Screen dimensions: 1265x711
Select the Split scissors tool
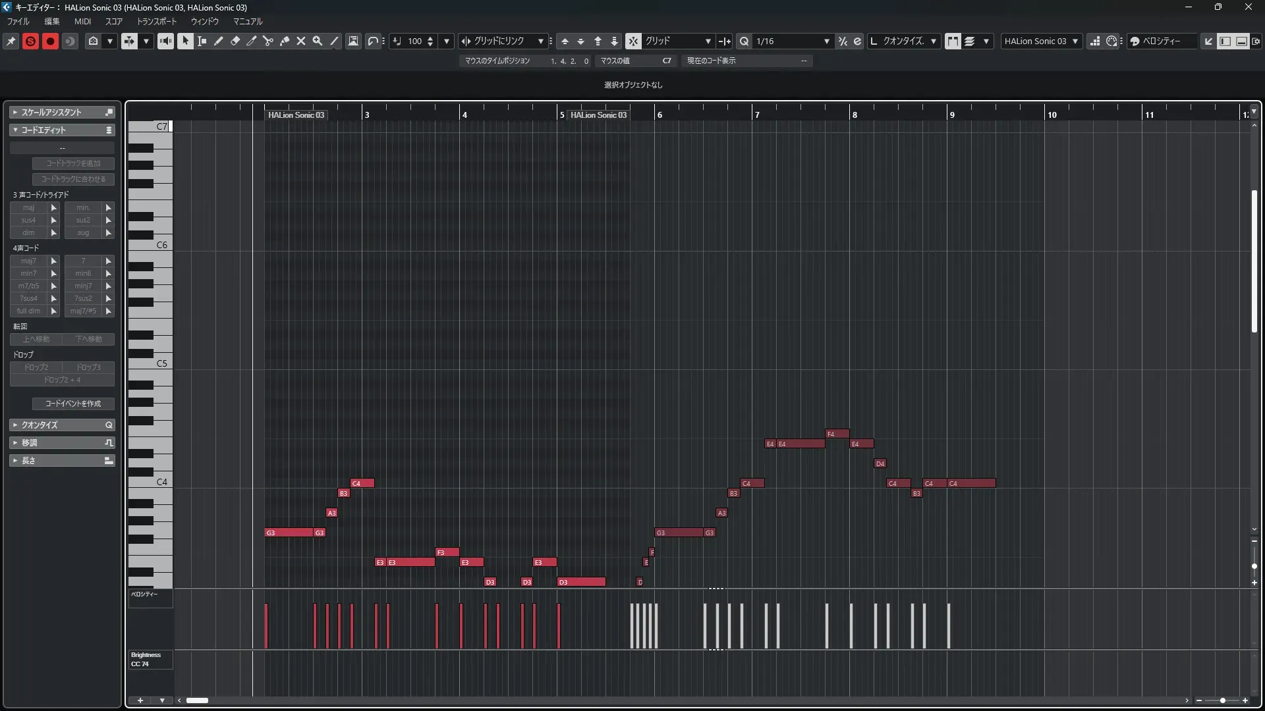tap(268, 41)
